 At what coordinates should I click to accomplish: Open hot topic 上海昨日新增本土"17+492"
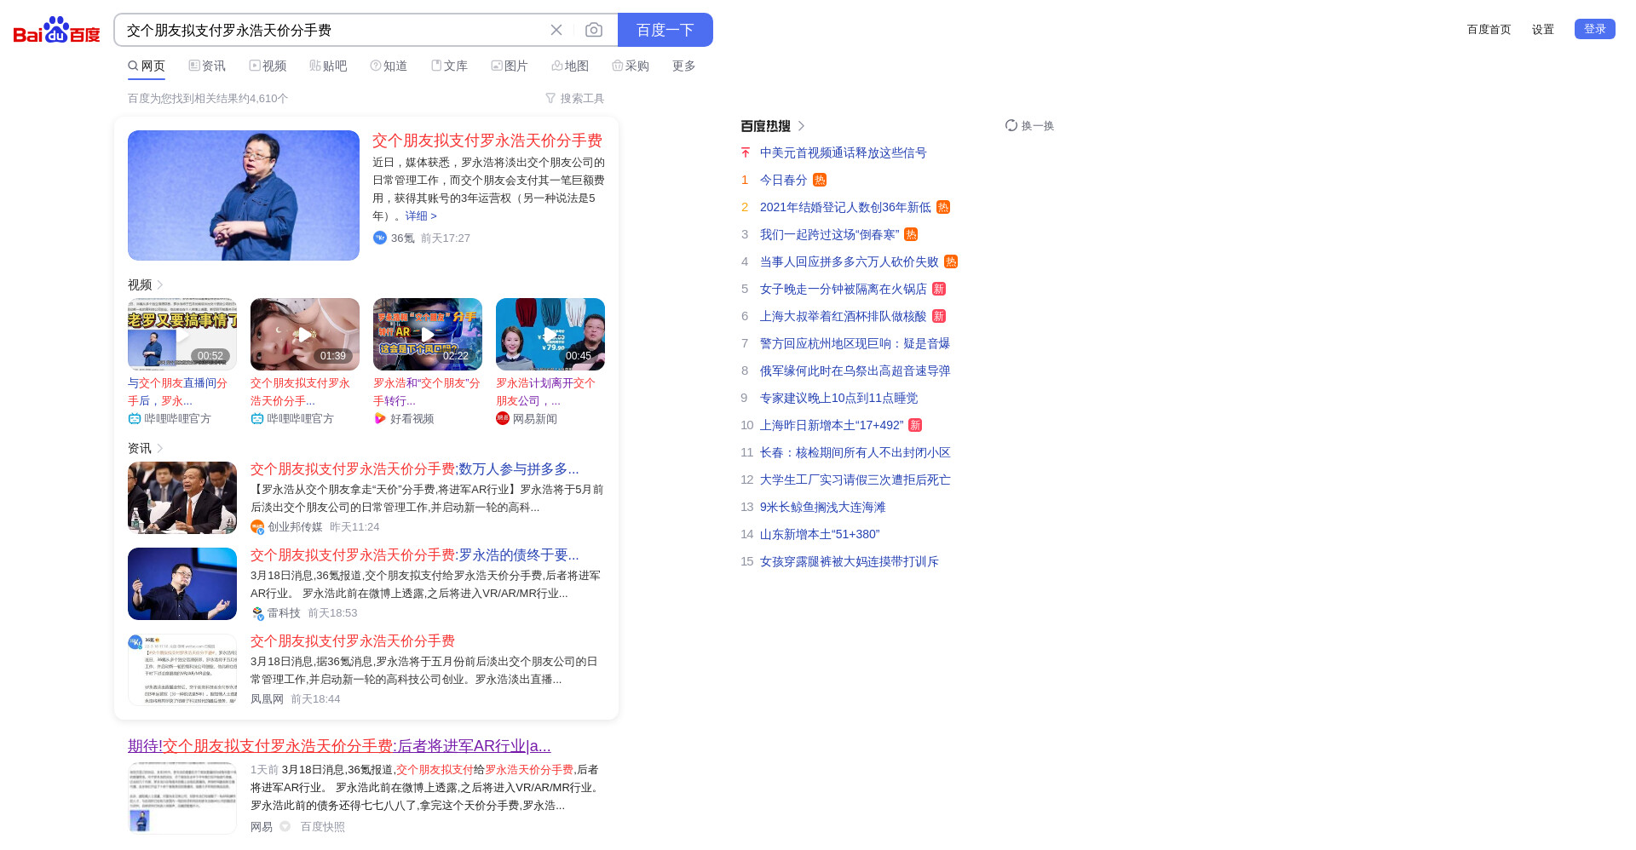[832, 426]
